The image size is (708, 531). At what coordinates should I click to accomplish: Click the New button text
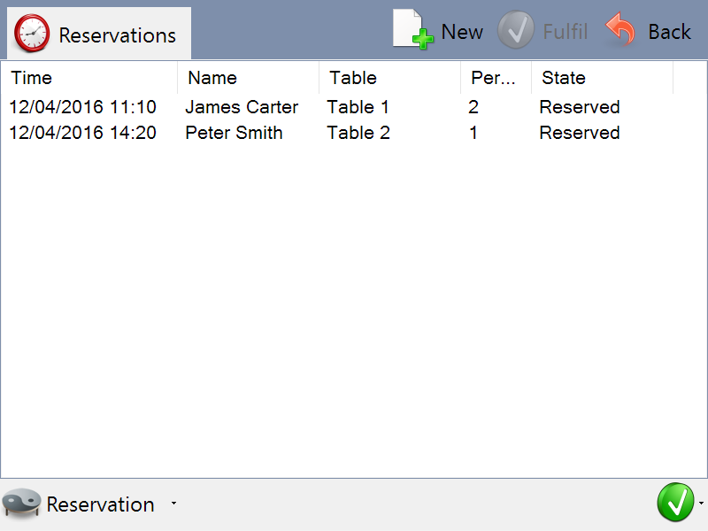[x=462, y=32]
